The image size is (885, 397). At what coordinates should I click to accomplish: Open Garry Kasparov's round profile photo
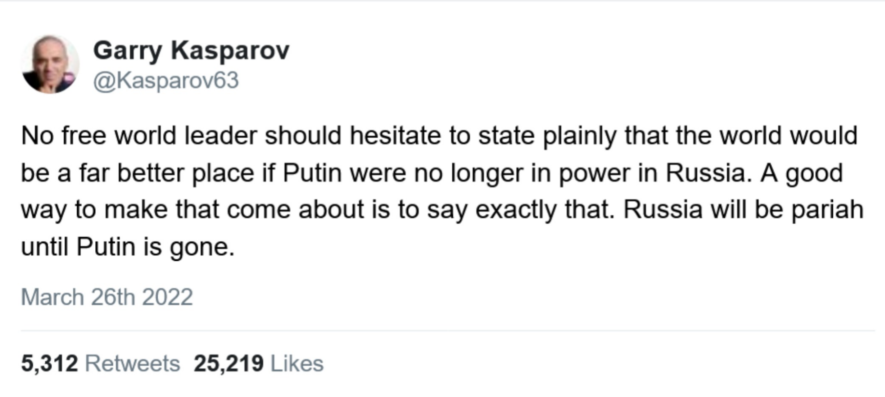point(50,64)
